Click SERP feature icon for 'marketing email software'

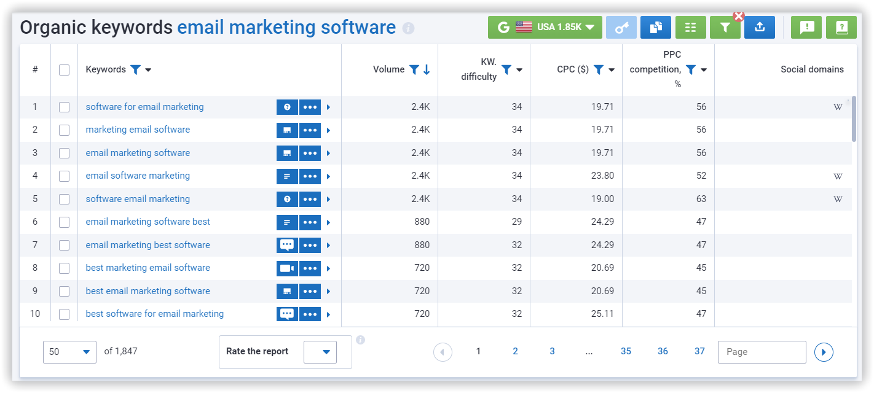287,130
